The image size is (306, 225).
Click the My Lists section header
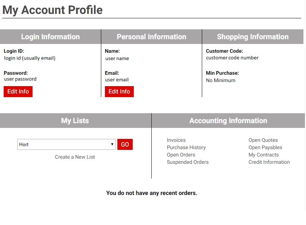click(x=75, y=121)
